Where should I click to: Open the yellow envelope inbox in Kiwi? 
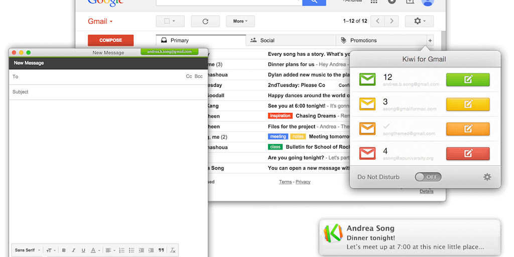point(367,104)
